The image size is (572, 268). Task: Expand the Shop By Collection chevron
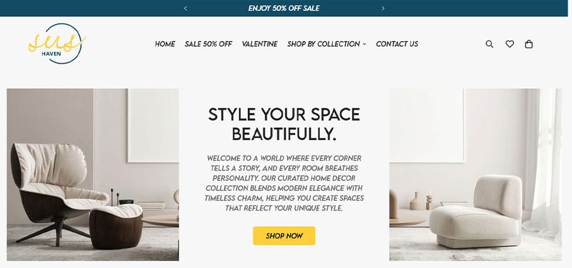pyautogui.click(x=364, y=44)
